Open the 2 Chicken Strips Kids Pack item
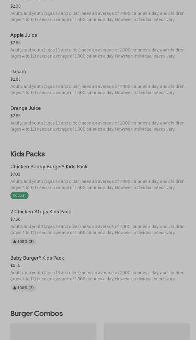Screen dimensions: 196x340 pyautogui.click(x=41, y=212)
